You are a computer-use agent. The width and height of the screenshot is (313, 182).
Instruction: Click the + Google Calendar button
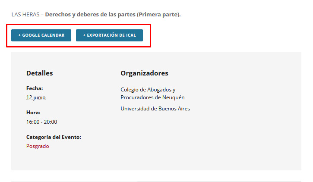click(41, 35)
